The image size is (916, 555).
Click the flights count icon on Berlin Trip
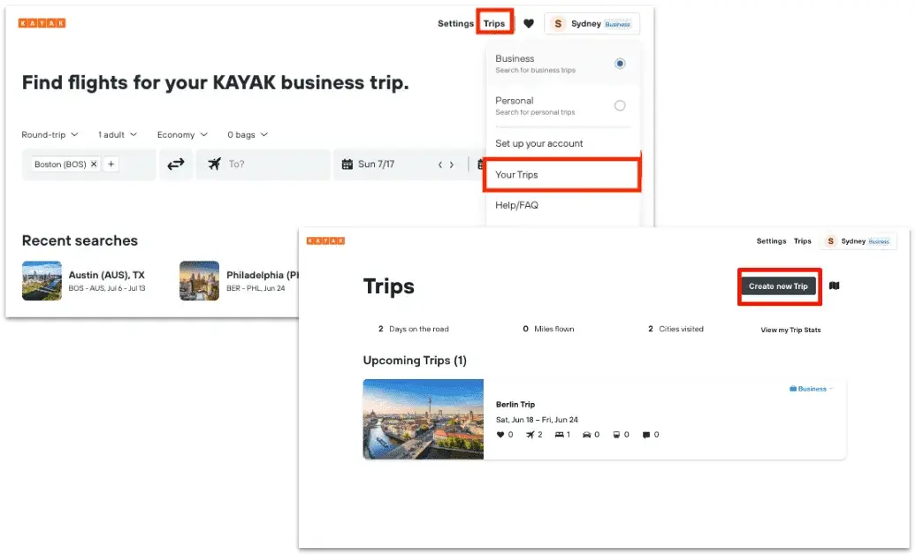[530, 435]
